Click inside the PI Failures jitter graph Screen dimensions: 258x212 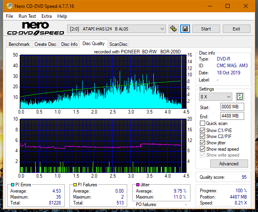coord(103,146)
